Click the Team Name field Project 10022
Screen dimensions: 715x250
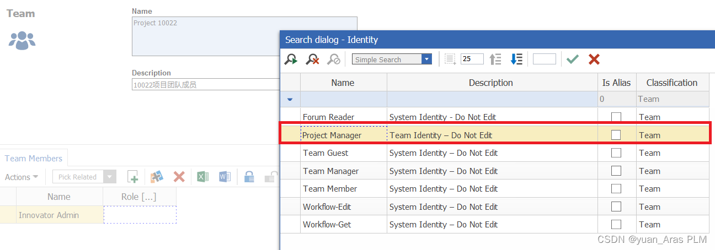pos(244,36)
